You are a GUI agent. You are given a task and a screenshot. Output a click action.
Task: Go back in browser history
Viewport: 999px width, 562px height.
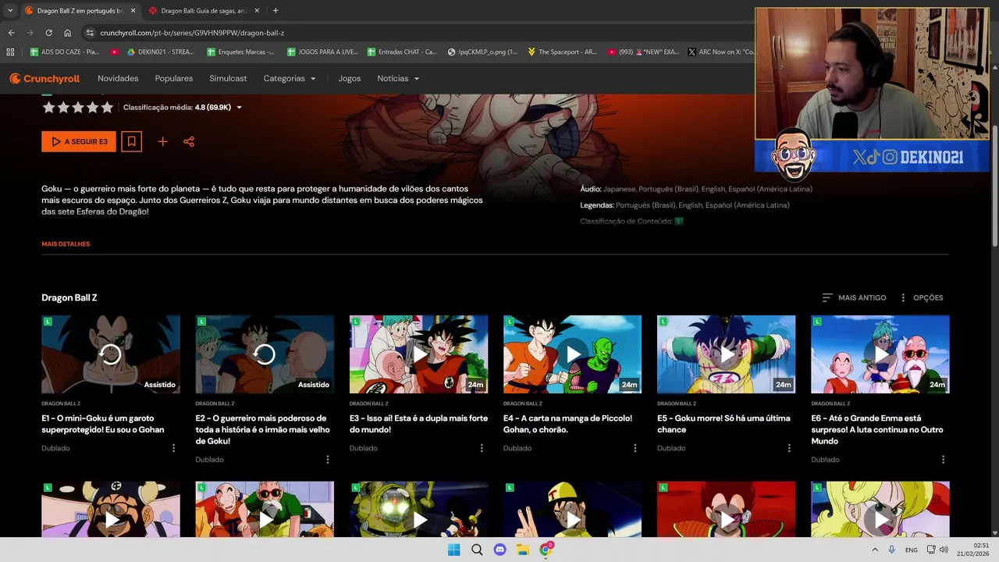point(11,33)
